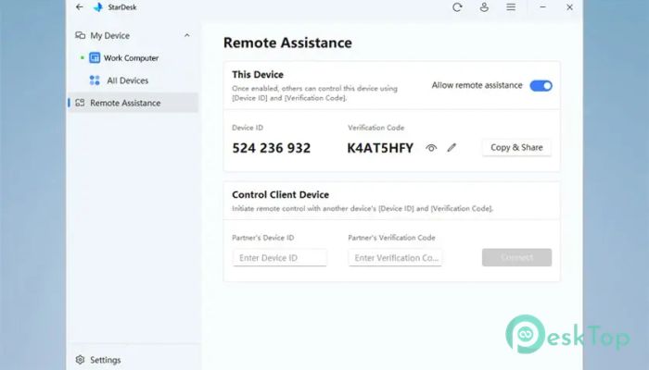Disable the Allow remote assistance switch

coord(541,86)
